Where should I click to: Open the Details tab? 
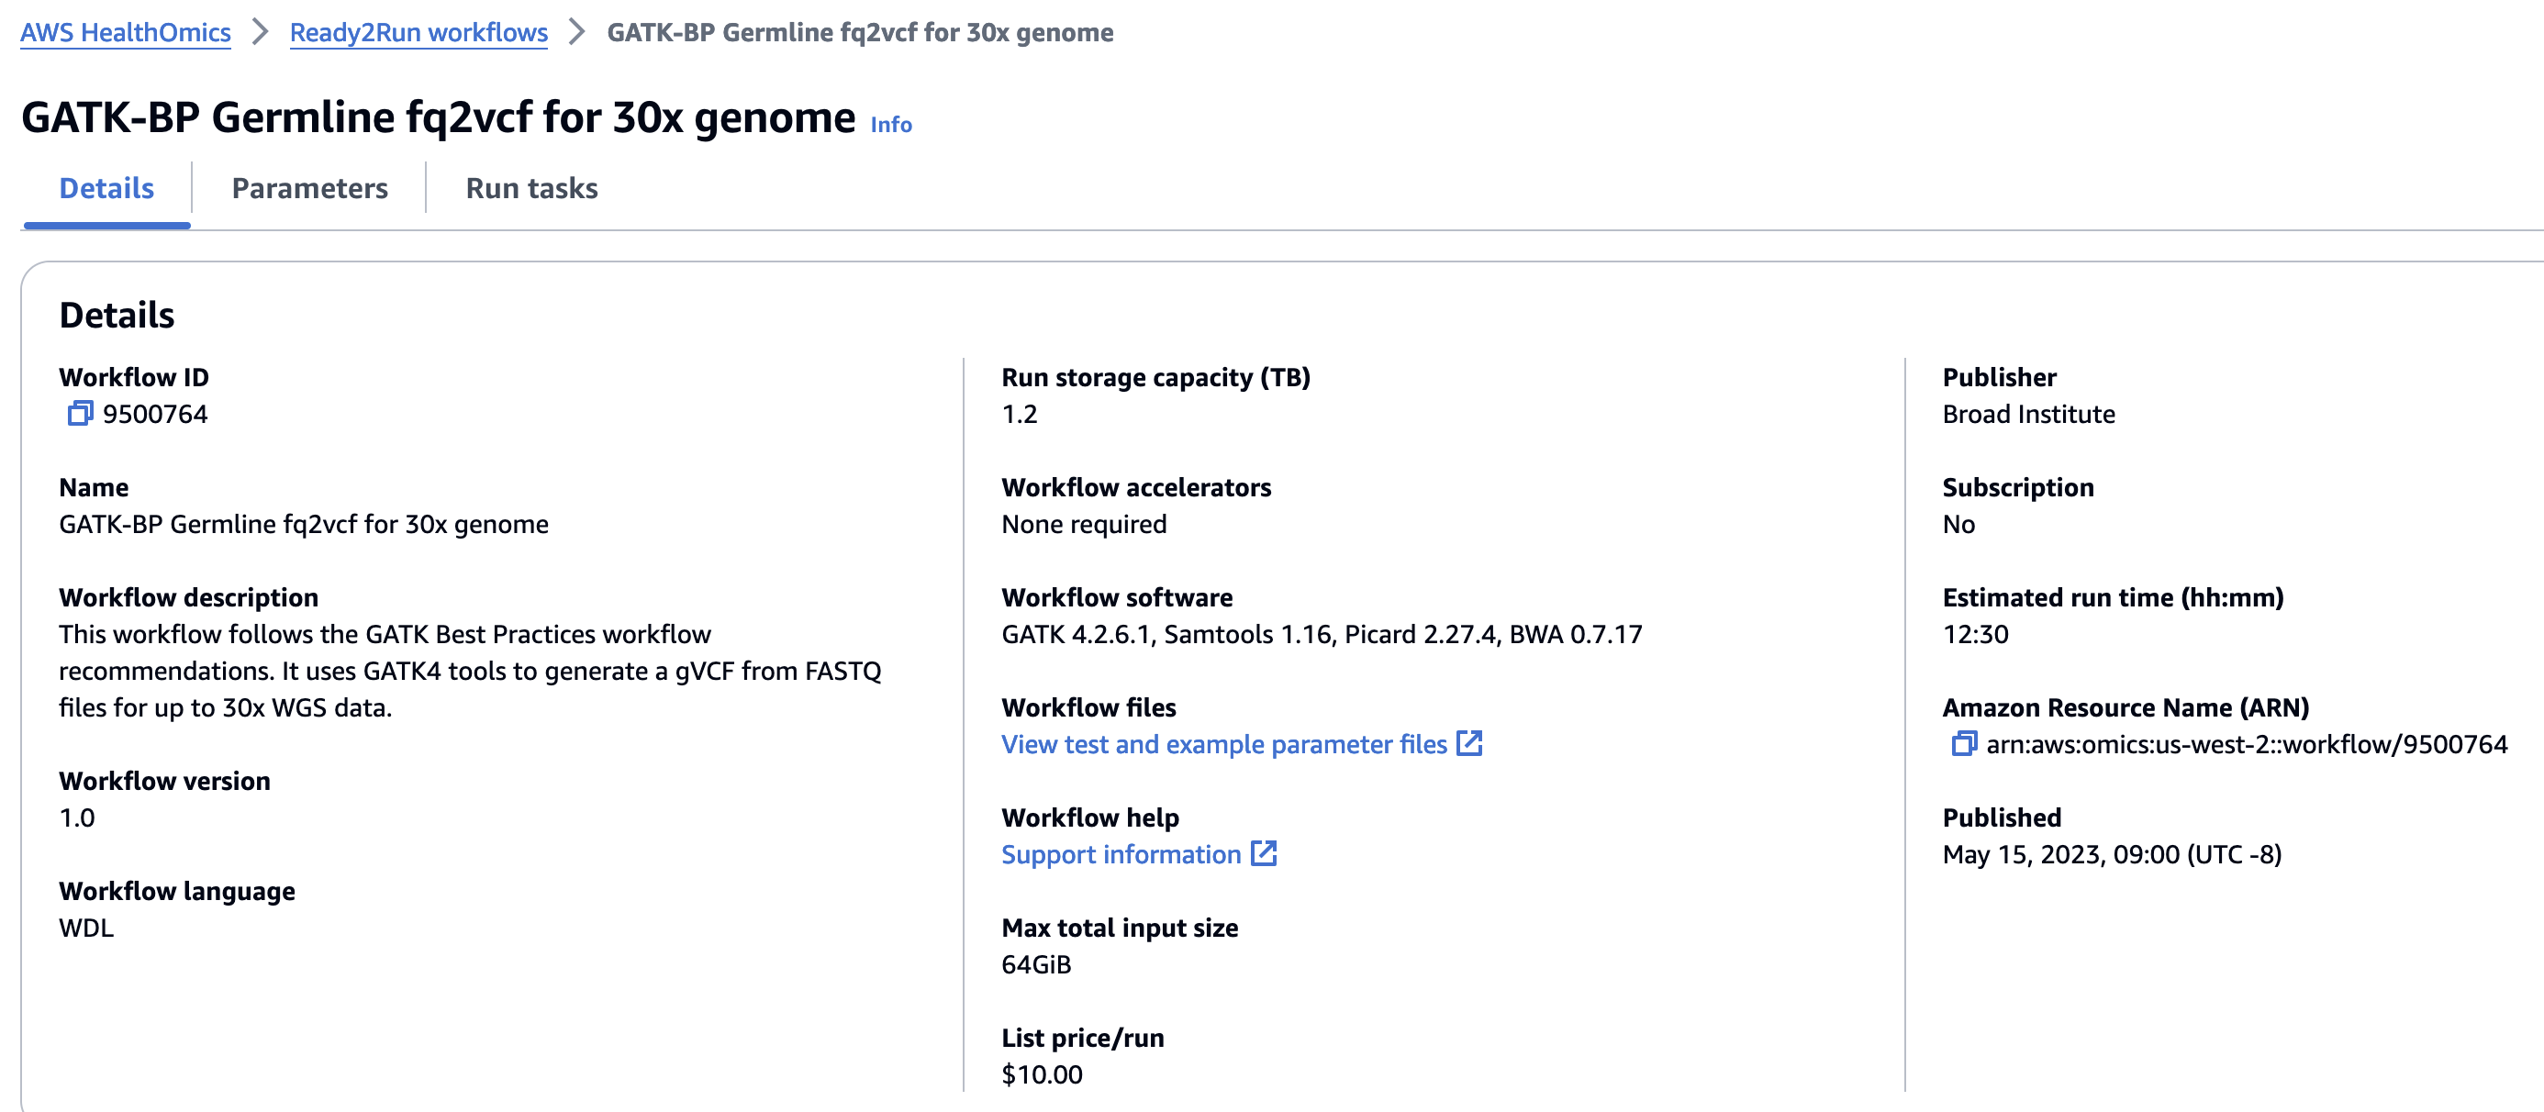106,188
